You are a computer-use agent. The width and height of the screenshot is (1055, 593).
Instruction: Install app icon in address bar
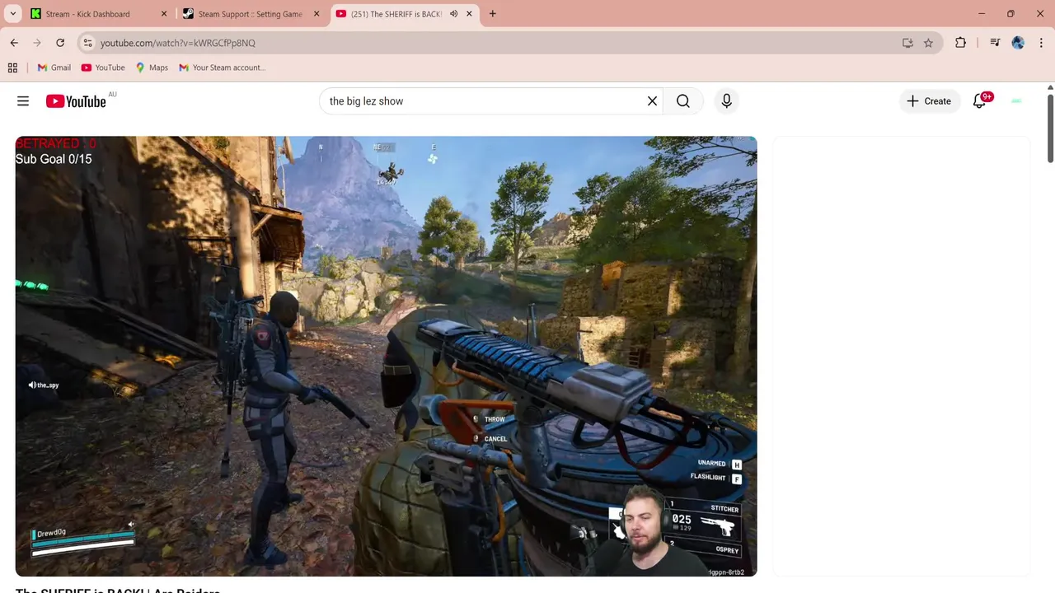click(907, 43)
